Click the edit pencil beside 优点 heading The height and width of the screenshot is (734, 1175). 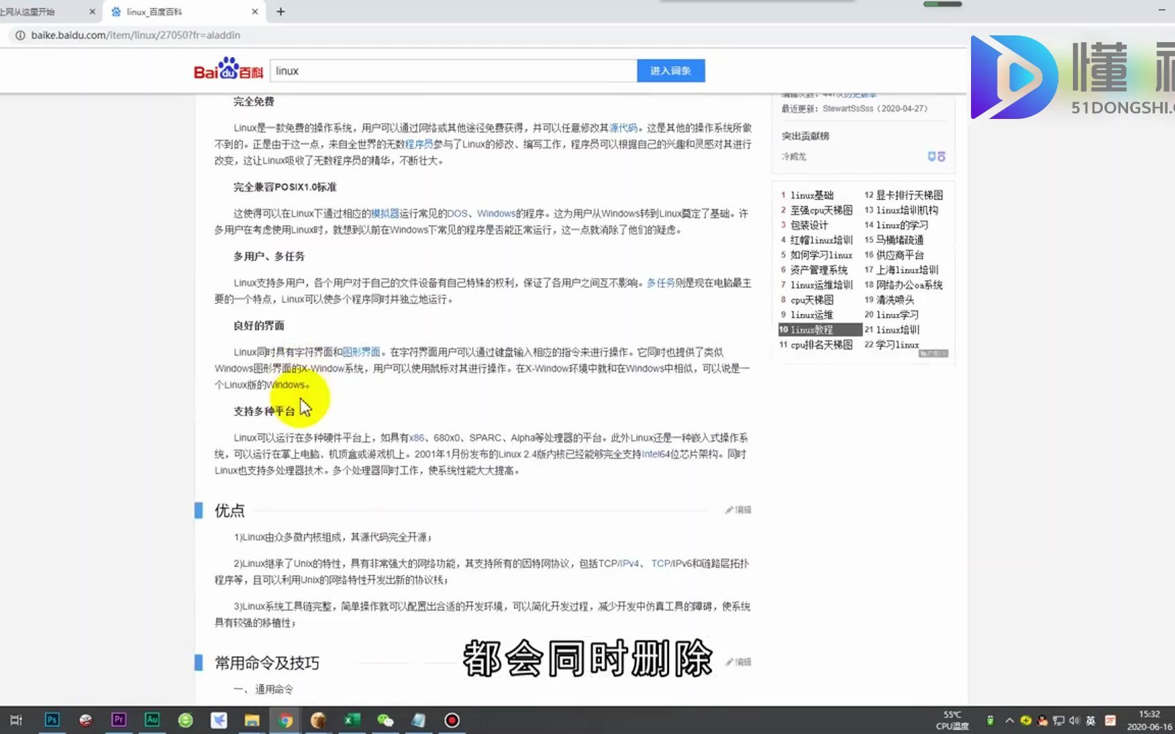coord(738,509)
